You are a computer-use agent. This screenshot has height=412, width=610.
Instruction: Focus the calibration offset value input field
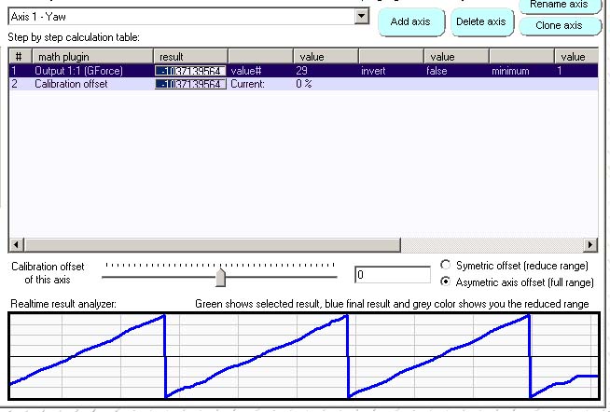tap(391, 275)
